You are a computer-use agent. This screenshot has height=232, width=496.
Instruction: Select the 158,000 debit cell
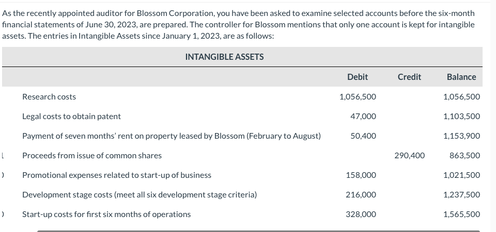tap(361, 175)
